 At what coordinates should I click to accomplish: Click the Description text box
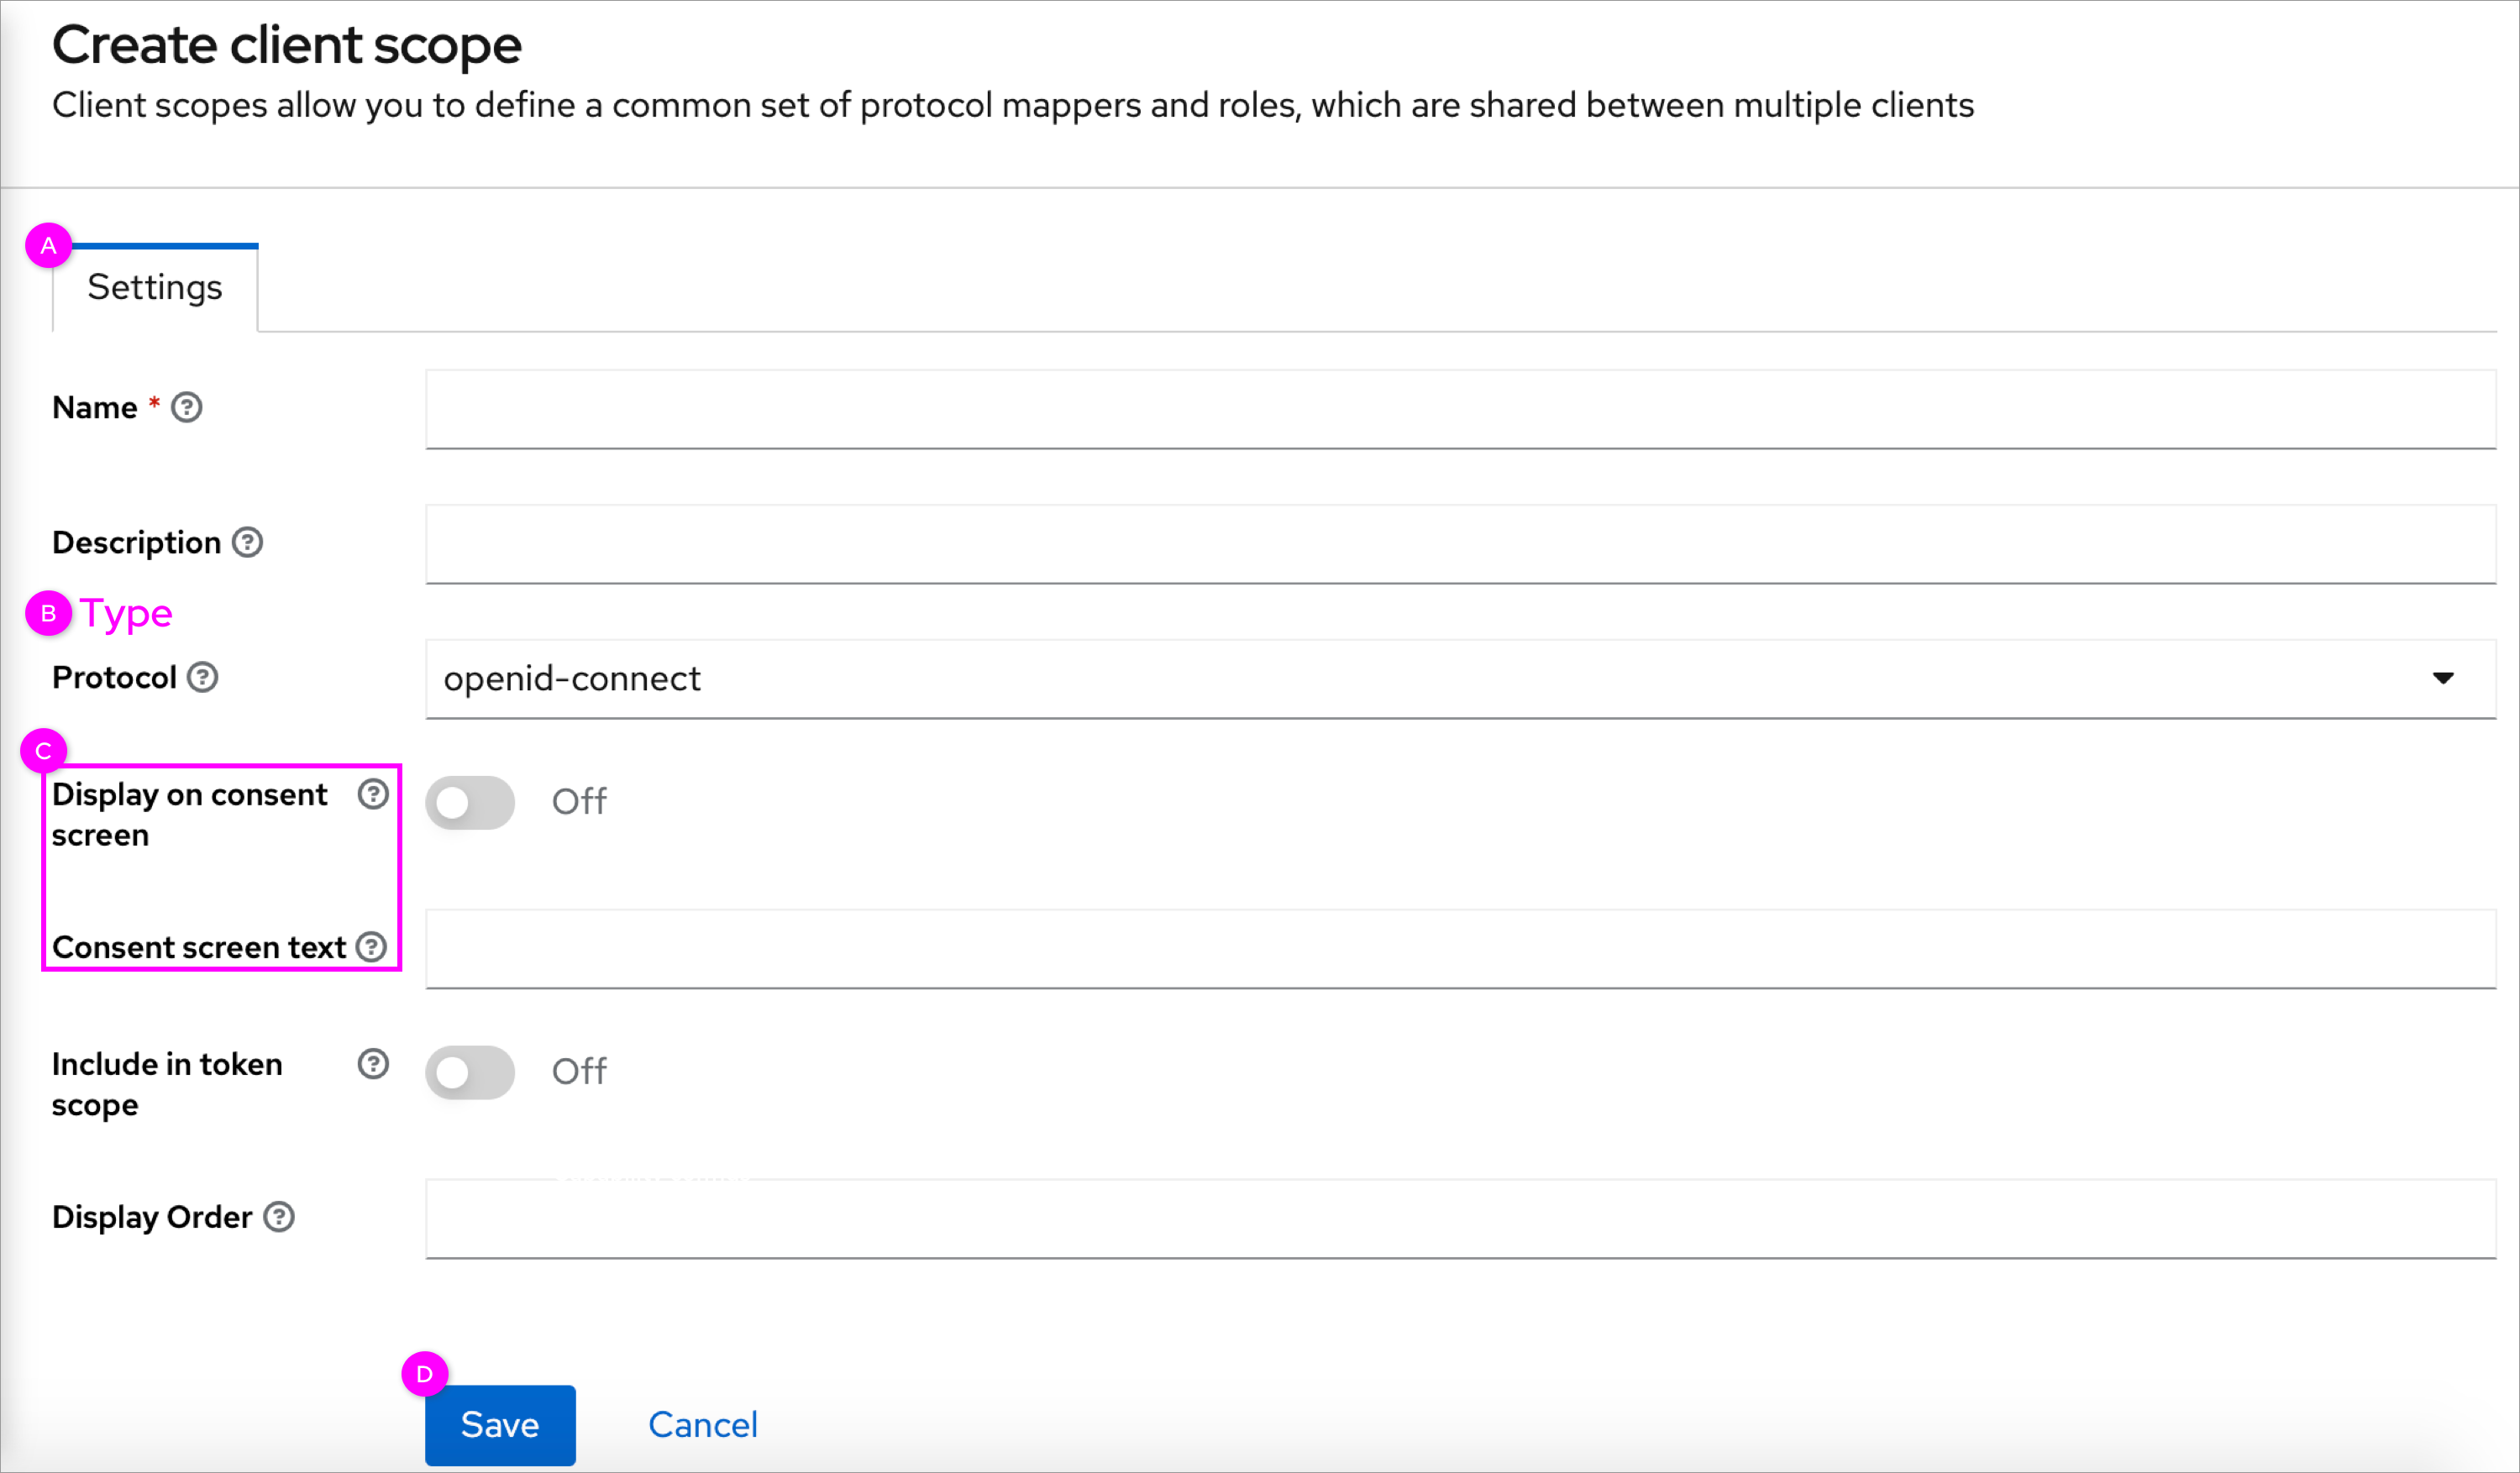(x=1460, y=544)
